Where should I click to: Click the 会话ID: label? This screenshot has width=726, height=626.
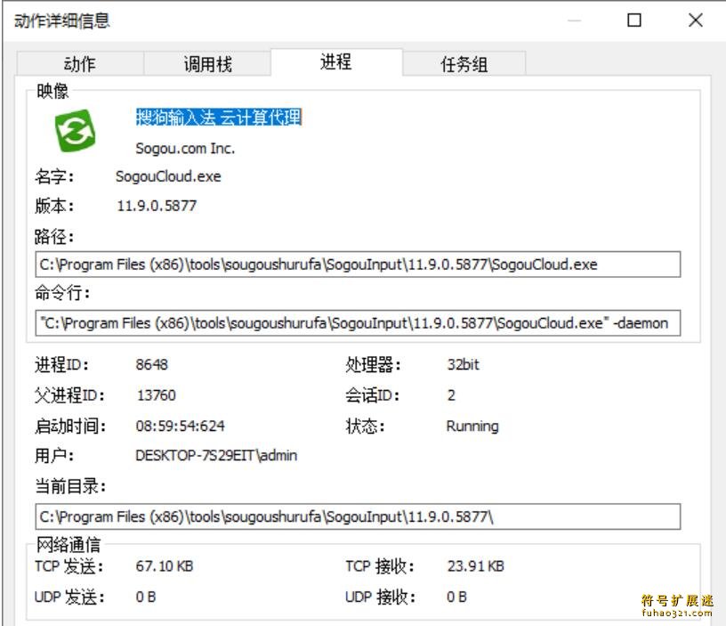click(x=372, y=395)
